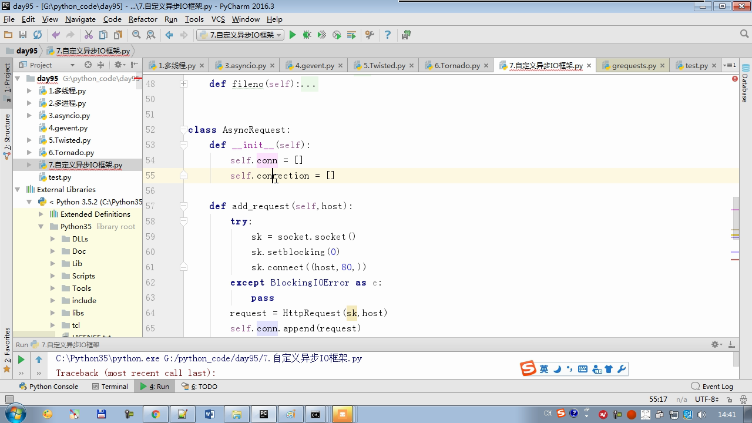This screenshot has height=423, width=752.
Task: Click the Save All toolbar icon
Action: pos(23,35)
